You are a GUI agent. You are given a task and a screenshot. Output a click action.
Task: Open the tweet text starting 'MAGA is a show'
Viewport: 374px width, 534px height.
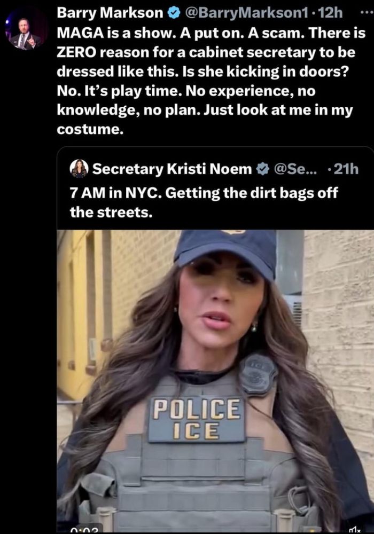coord(211,81)
